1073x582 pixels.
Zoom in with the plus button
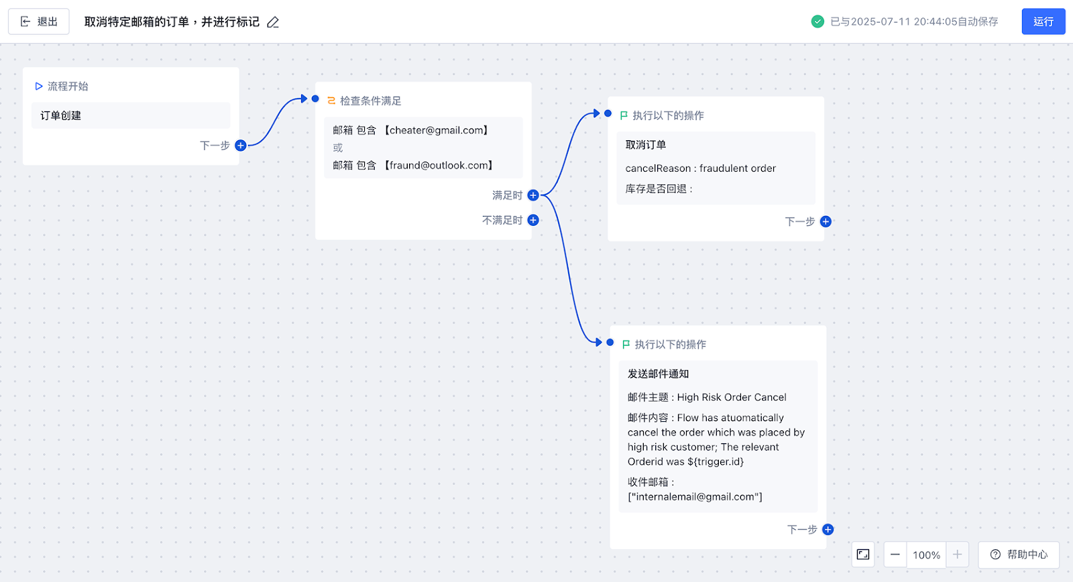pos(958,555)
